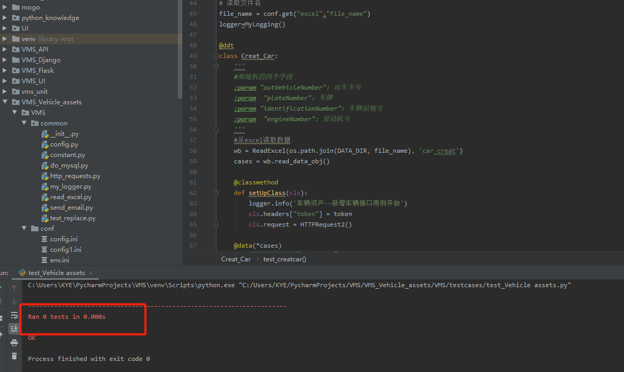
Task: Open constant.py file
Action: (67, 155)
